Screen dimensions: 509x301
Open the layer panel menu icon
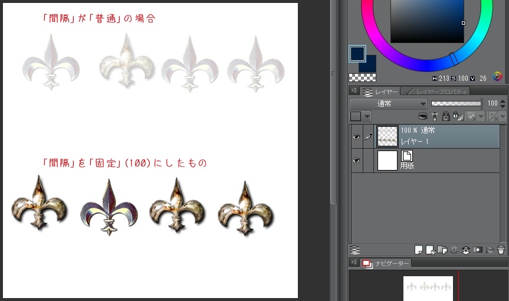tap(354, 90)
